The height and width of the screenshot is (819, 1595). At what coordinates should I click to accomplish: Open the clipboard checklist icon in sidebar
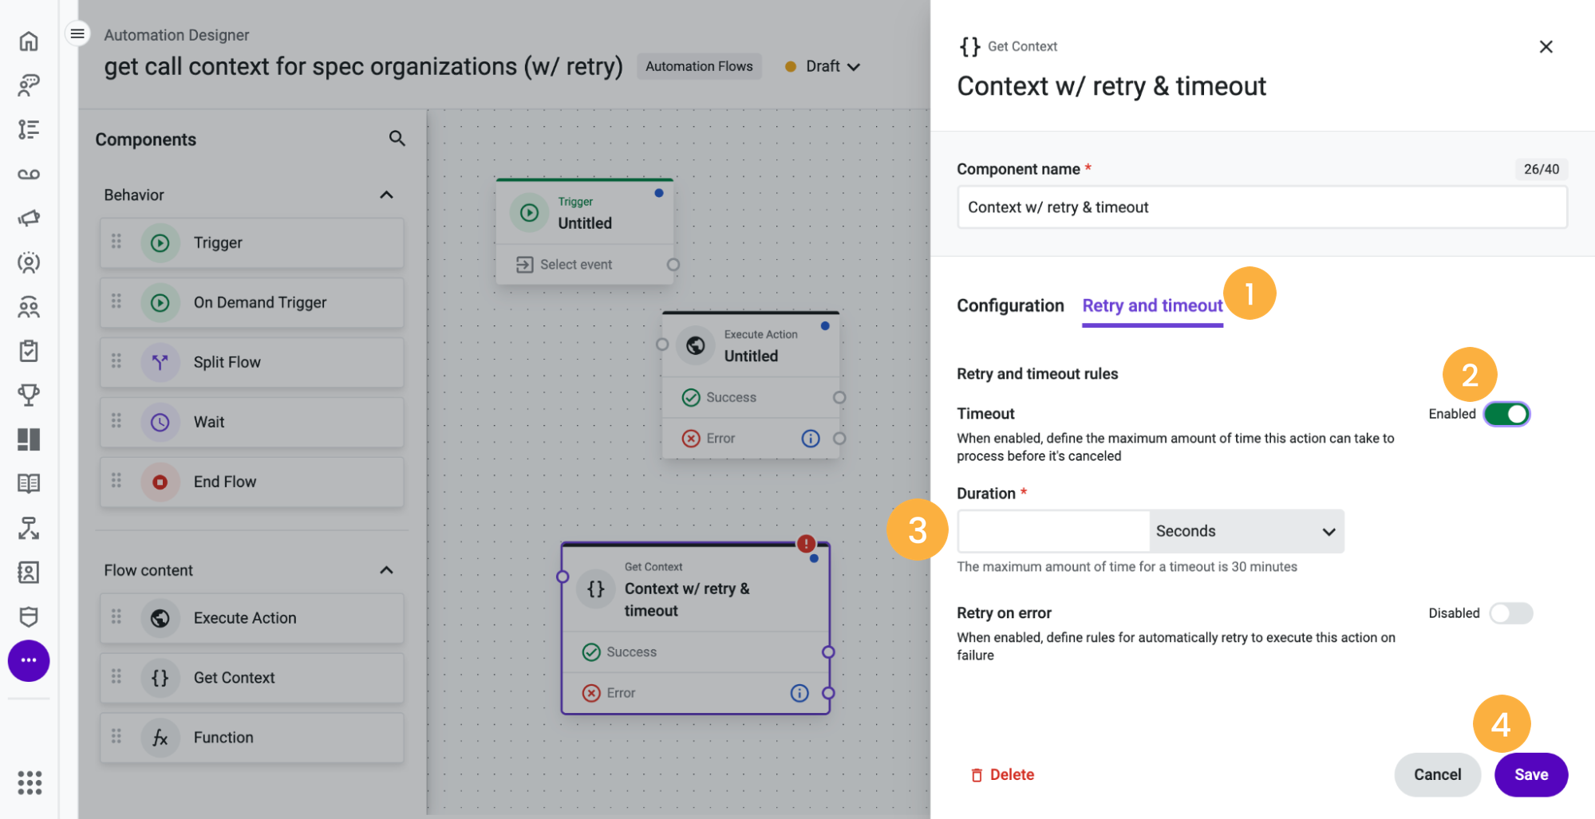29,351
